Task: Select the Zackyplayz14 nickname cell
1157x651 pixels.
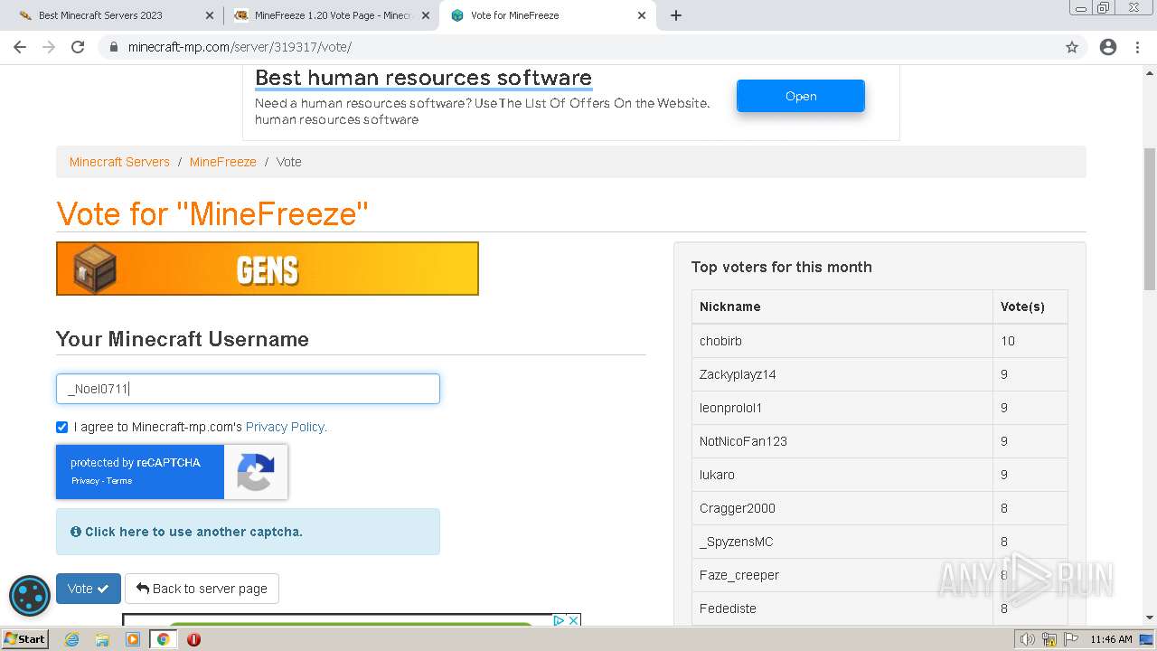Action: [842, 374]
